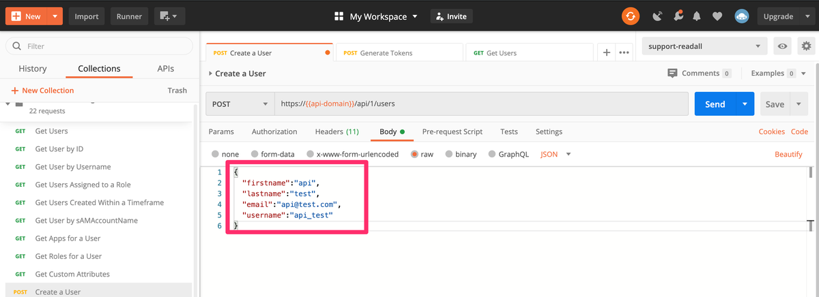The height and width of the screenshot is (297, 819).
Task: Click the new window icon in toolbar
Action: coord(169,16)
